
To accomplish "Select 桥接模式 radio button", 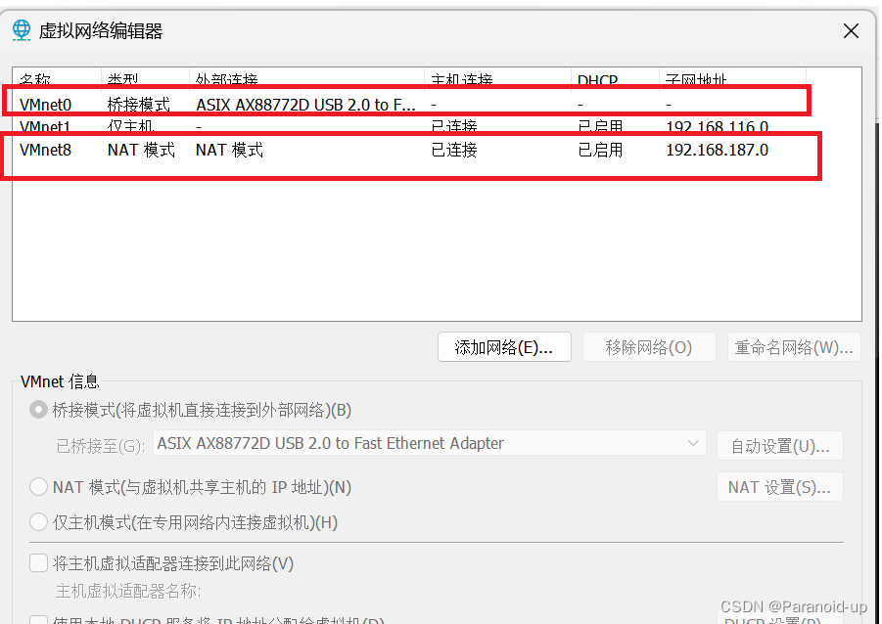I will point(38,410).
